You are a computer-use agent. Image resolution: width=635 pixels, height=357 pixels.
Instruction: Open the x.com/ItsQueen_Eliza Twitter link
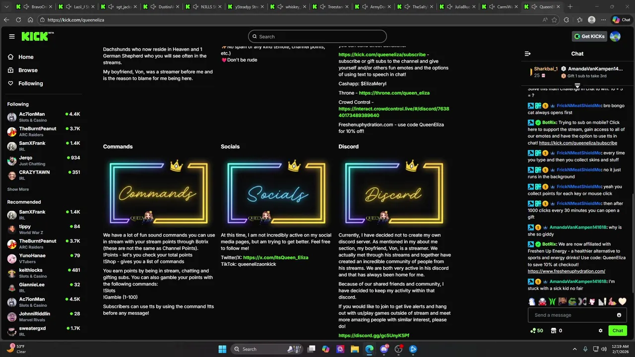[276, 257]
